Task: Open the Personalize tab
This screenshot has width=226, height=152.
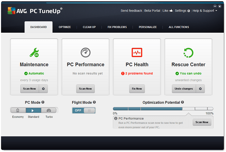Action: [148, 27]
